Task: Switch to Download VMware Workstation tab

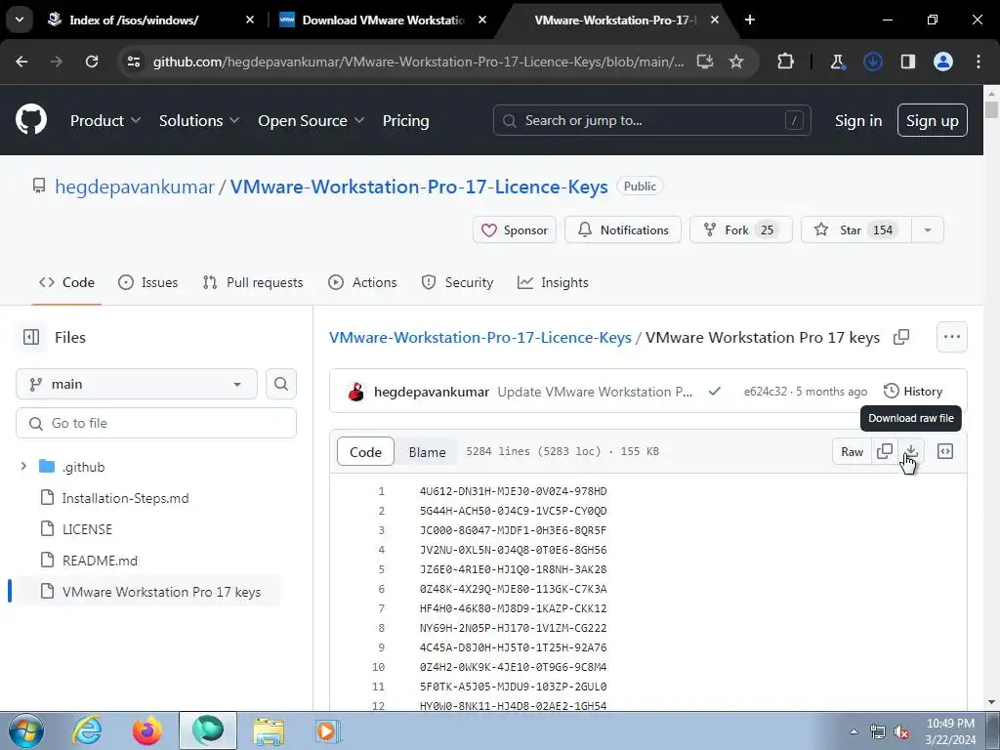Action: tap(383, 20)
